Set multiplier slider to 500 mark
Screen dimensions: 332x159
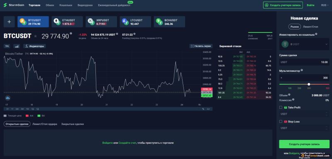pos(327,88)
